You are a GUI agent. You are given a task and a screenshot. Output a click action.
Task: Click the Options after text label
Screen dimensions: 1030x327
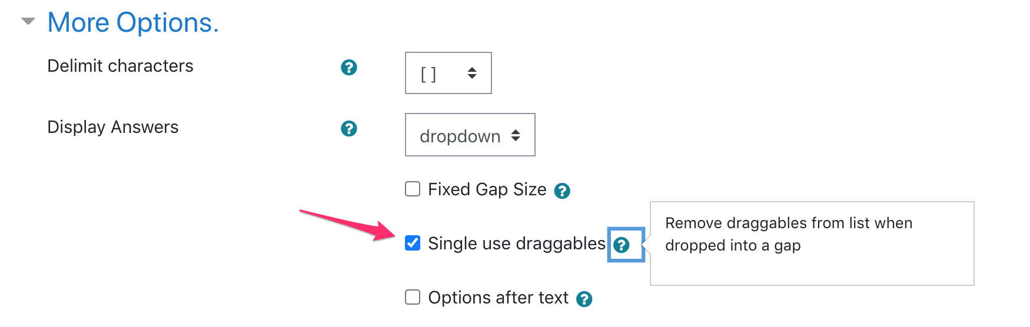coord(498,298)
